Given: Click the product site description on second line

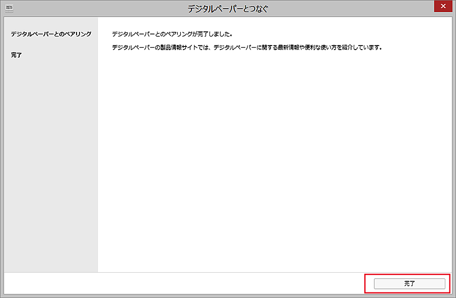Looking at the screenshot, I should [x=246, y=48].
